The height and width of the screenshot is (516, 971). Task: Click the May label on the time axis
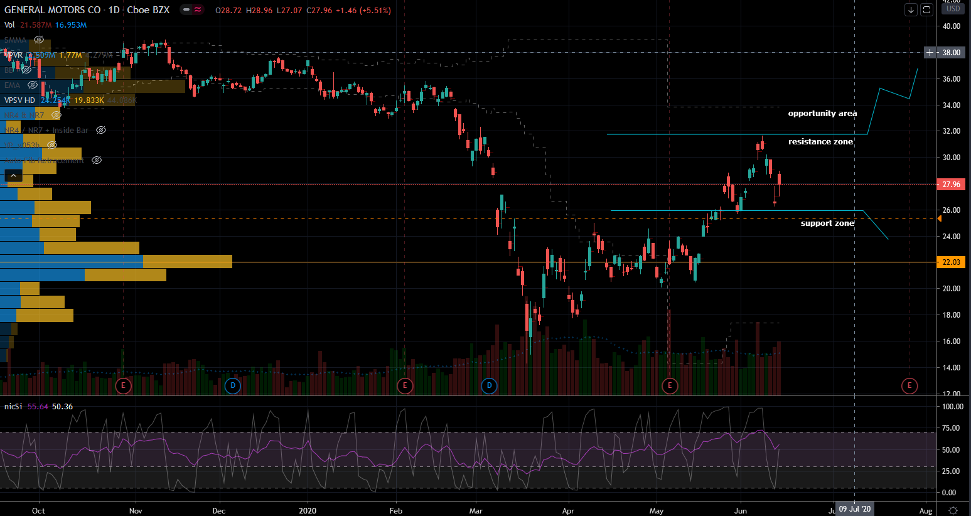(657, 511)
